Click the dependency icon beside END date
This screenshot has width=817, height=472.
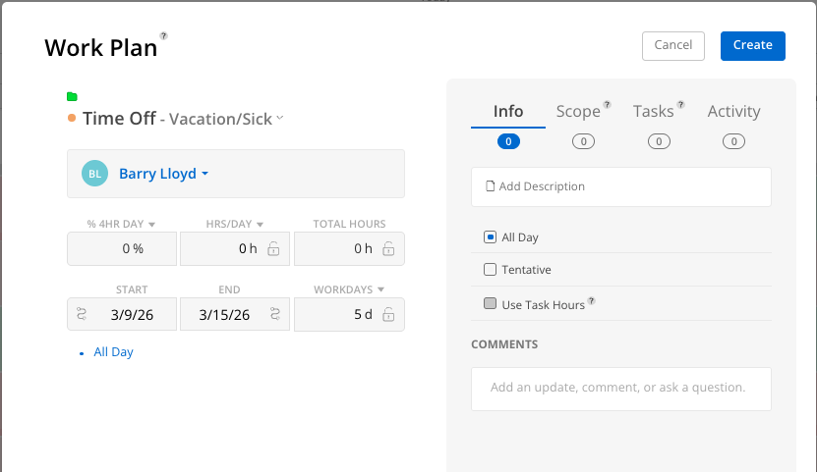[274, 315]
